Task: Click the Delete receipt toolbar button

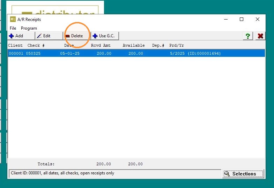Action: [77, 36]
